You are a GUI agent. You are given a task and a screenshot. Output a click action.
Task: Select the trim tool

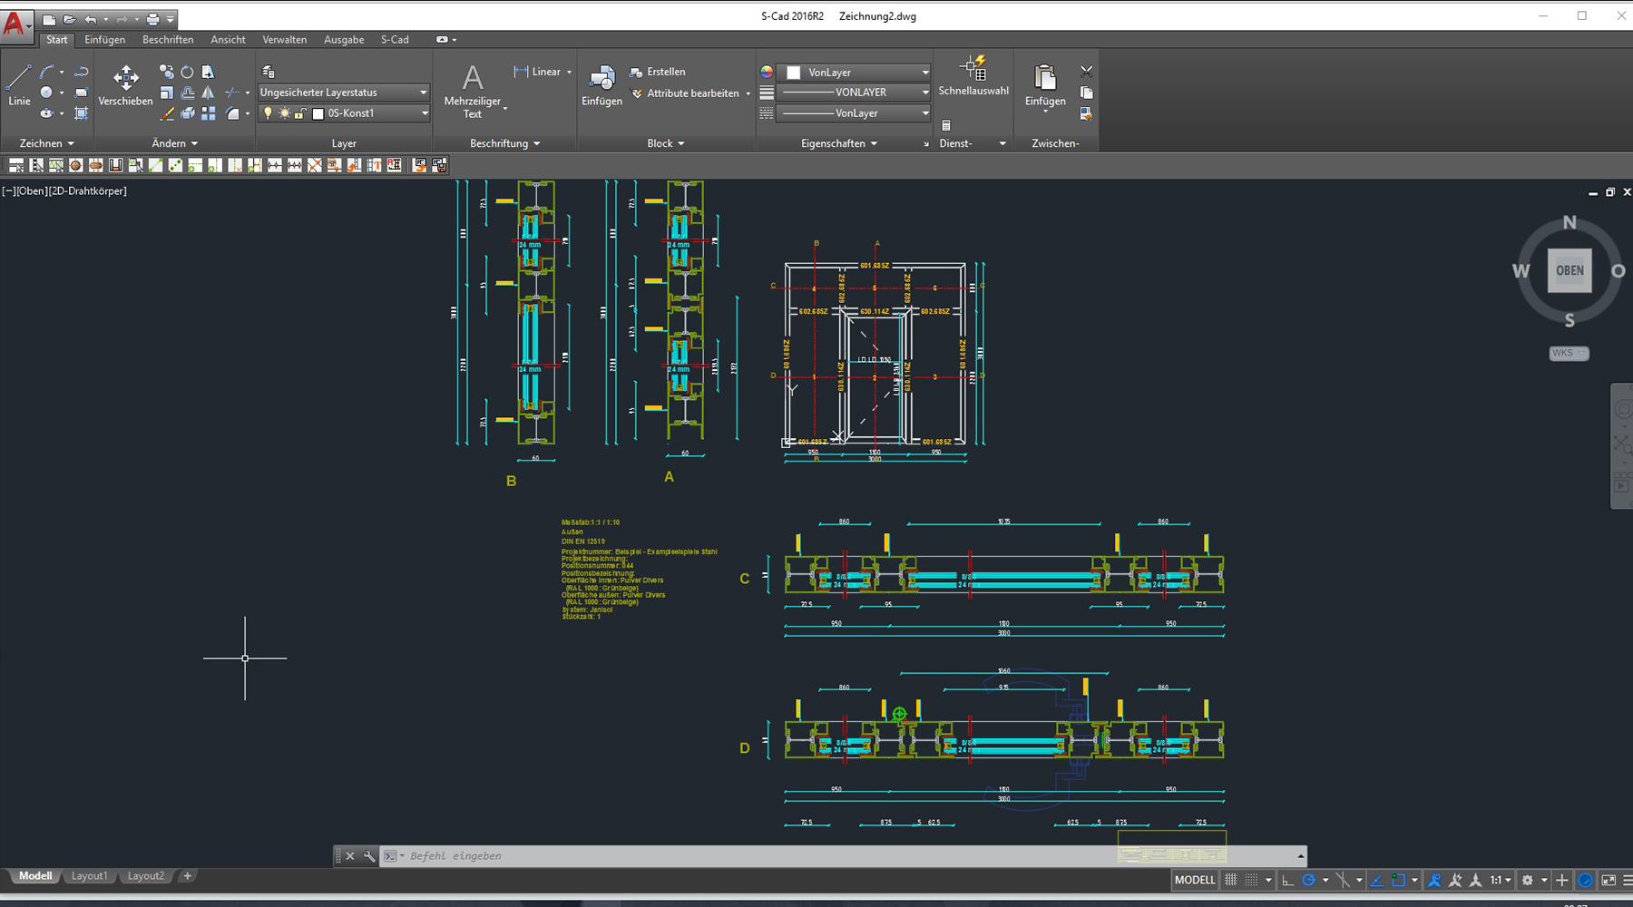coord(233,93)
